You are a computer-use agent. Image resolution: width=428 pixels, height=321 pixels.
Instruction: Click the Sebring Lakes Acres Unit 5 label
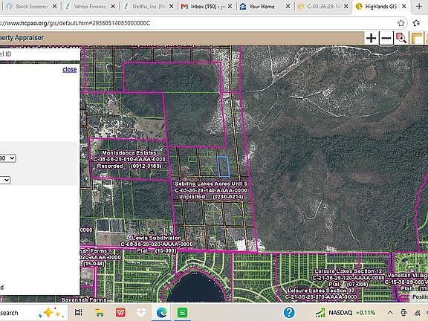coord(211,190)
